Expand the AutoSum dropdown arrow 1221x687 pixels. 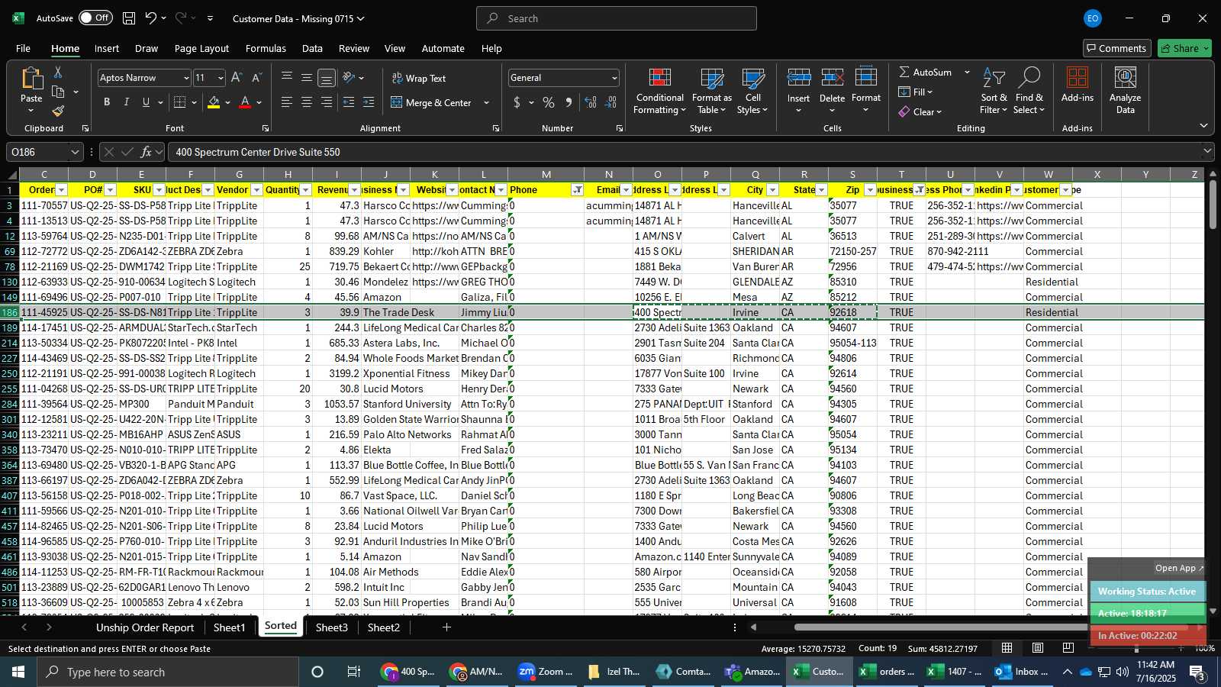(x=967, y=72)
